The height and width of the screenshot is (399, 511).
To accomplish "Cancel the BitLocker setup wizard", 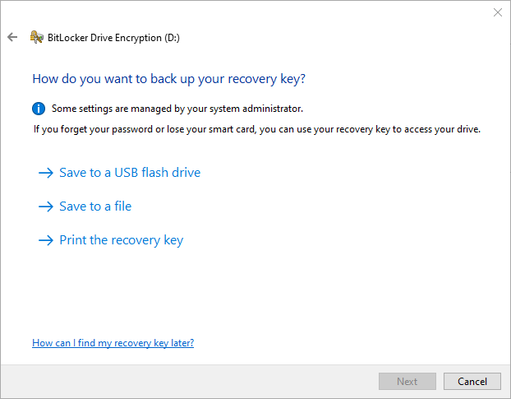I will 472,382.
